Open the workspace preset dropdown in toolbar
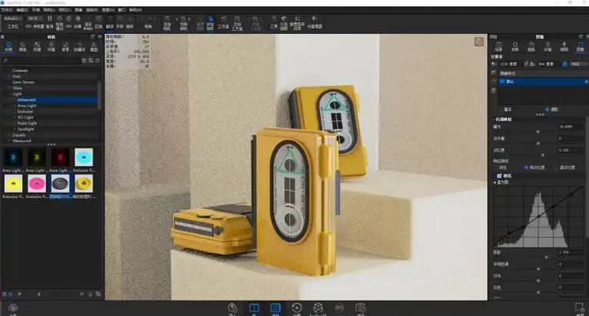Viewport: 589px width, 316px height. click(x=12, y=16)
